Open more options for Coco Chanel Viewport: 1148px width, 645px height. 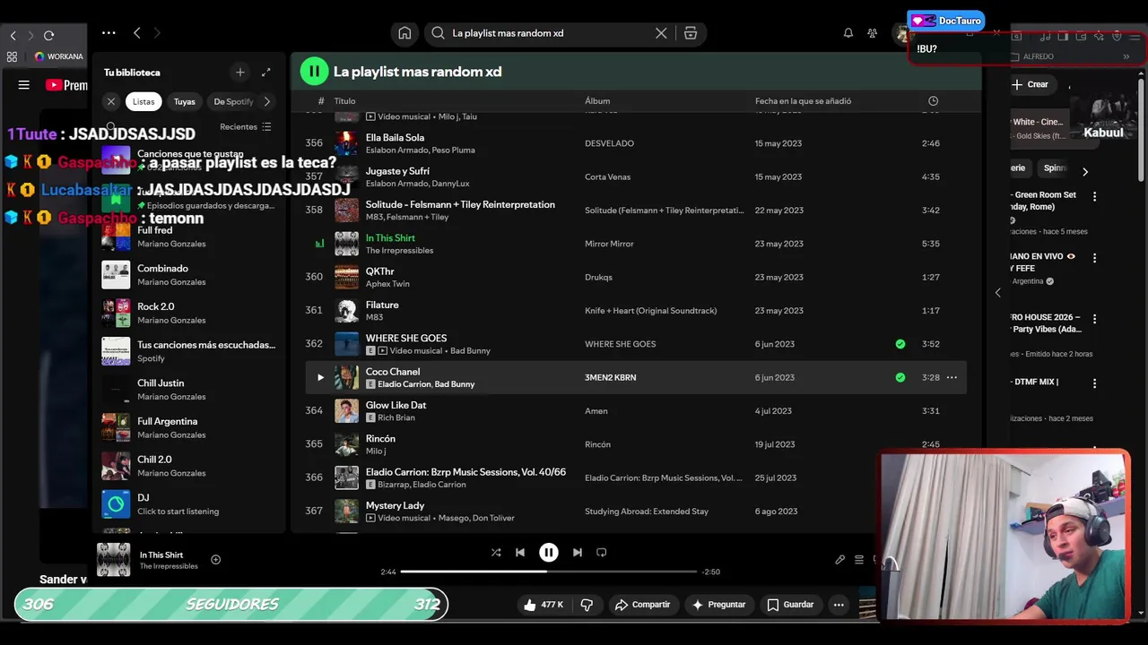(x=952, y=377)
